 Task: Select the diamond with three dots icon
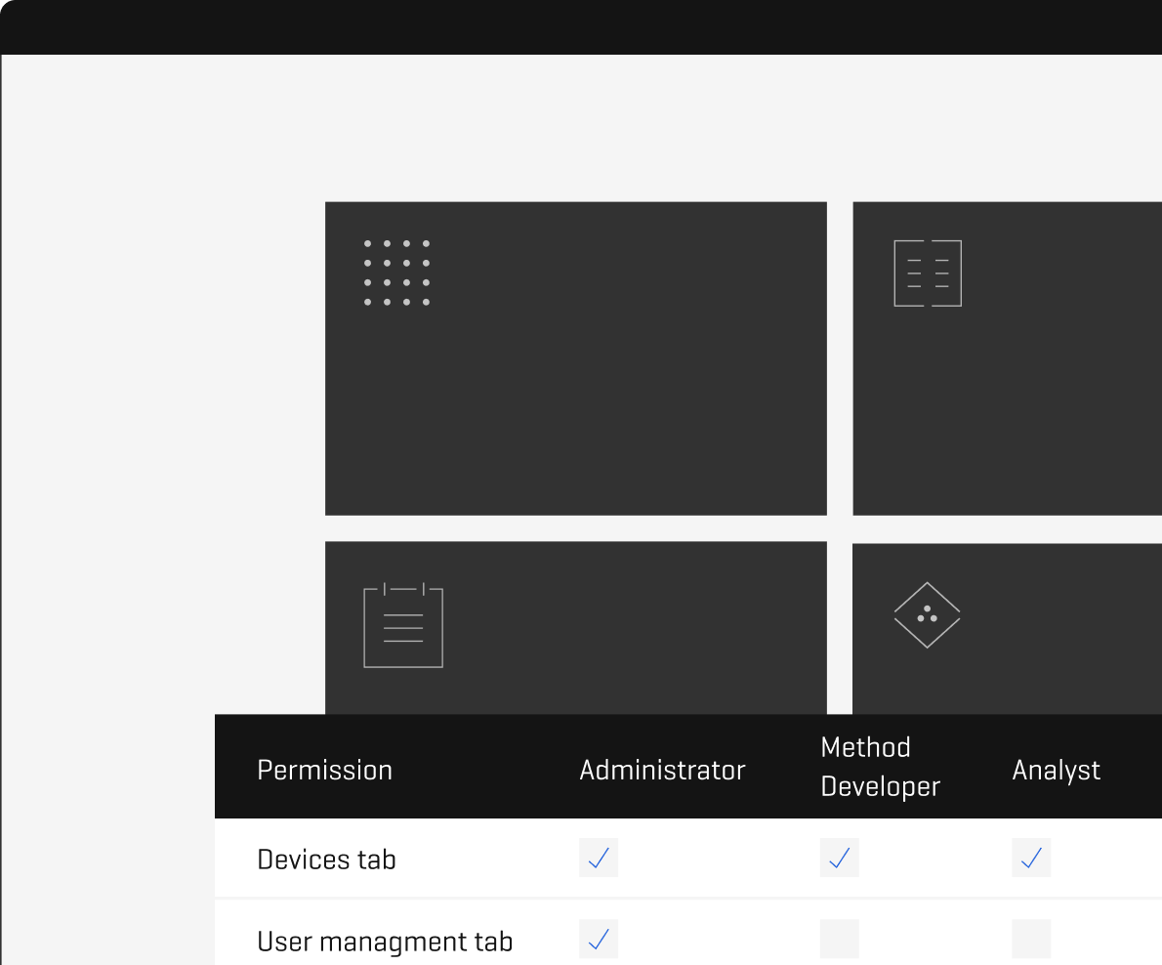927,615
